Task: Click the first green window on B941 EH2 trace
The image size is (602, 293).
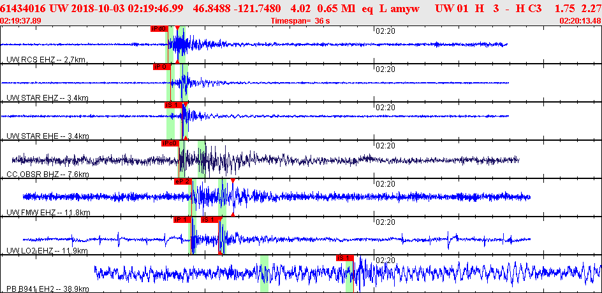Action: pos(264,274)
